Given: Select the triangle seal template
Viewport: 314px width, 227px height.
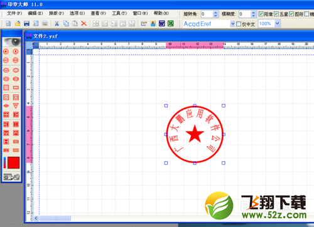Looking at the screenshot, I should pos(16,106).
